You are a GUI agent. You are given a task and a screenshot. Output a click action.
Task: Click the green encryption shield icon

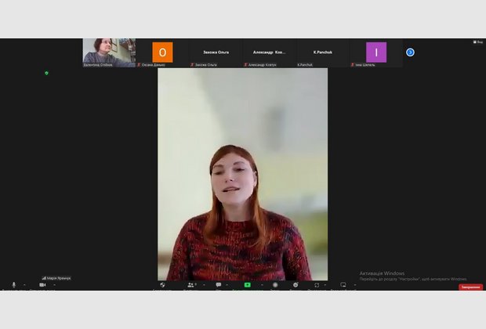click(46, 73)
